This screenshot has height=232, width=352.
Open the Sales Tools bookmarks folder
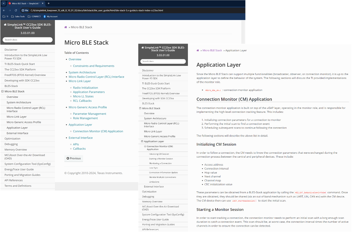(x=18, y=16)
